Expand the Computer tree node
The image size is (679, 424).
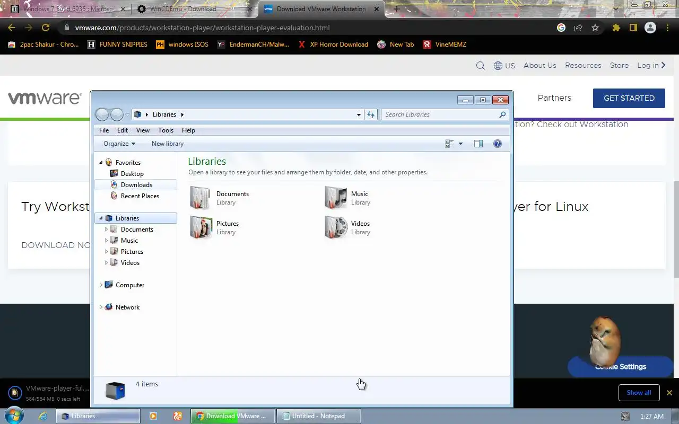pos(101,285)
